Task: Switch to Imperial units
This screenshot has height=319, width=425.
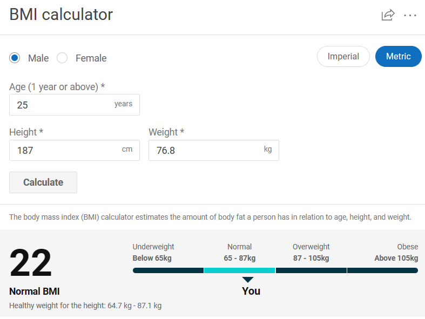Action: [x=343, y=57]
